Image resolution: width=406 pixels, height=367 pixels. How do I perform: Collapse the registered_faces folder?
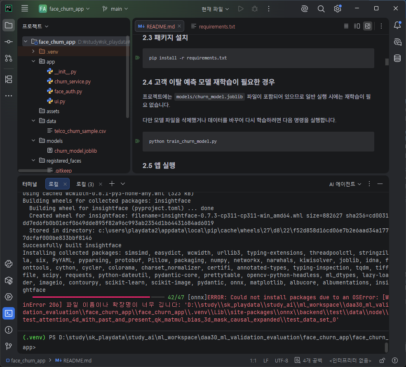pyautogui.click(x=33, y=161)
